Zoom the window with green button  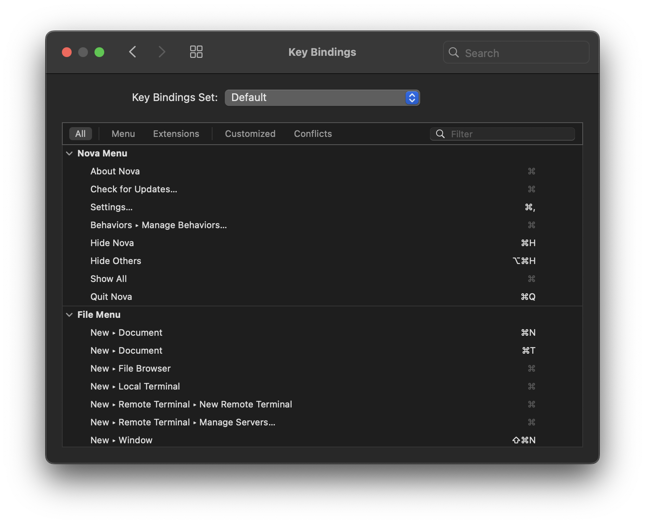[x=99, y=52]
